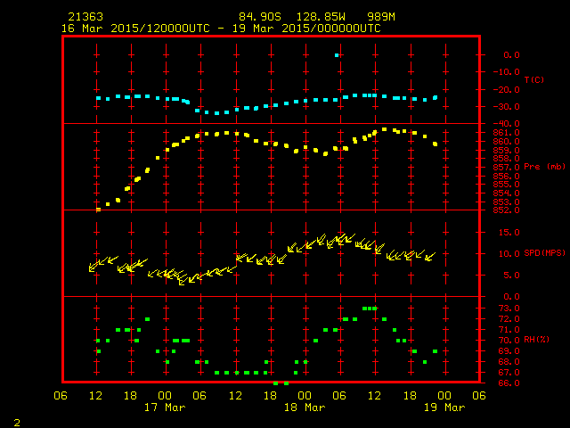Click the Pre (mb) pressure axis label
This screenshot has height=428, width=570.
coord(544,167)
